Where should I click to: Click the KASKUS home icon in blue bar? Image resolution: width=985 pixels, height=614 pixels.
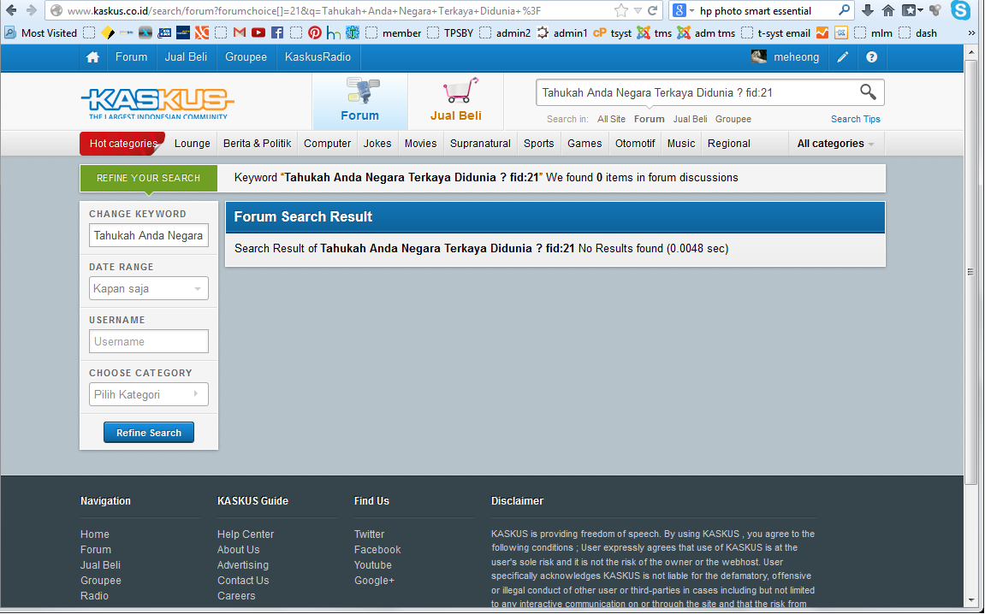[x=92, y=57]
